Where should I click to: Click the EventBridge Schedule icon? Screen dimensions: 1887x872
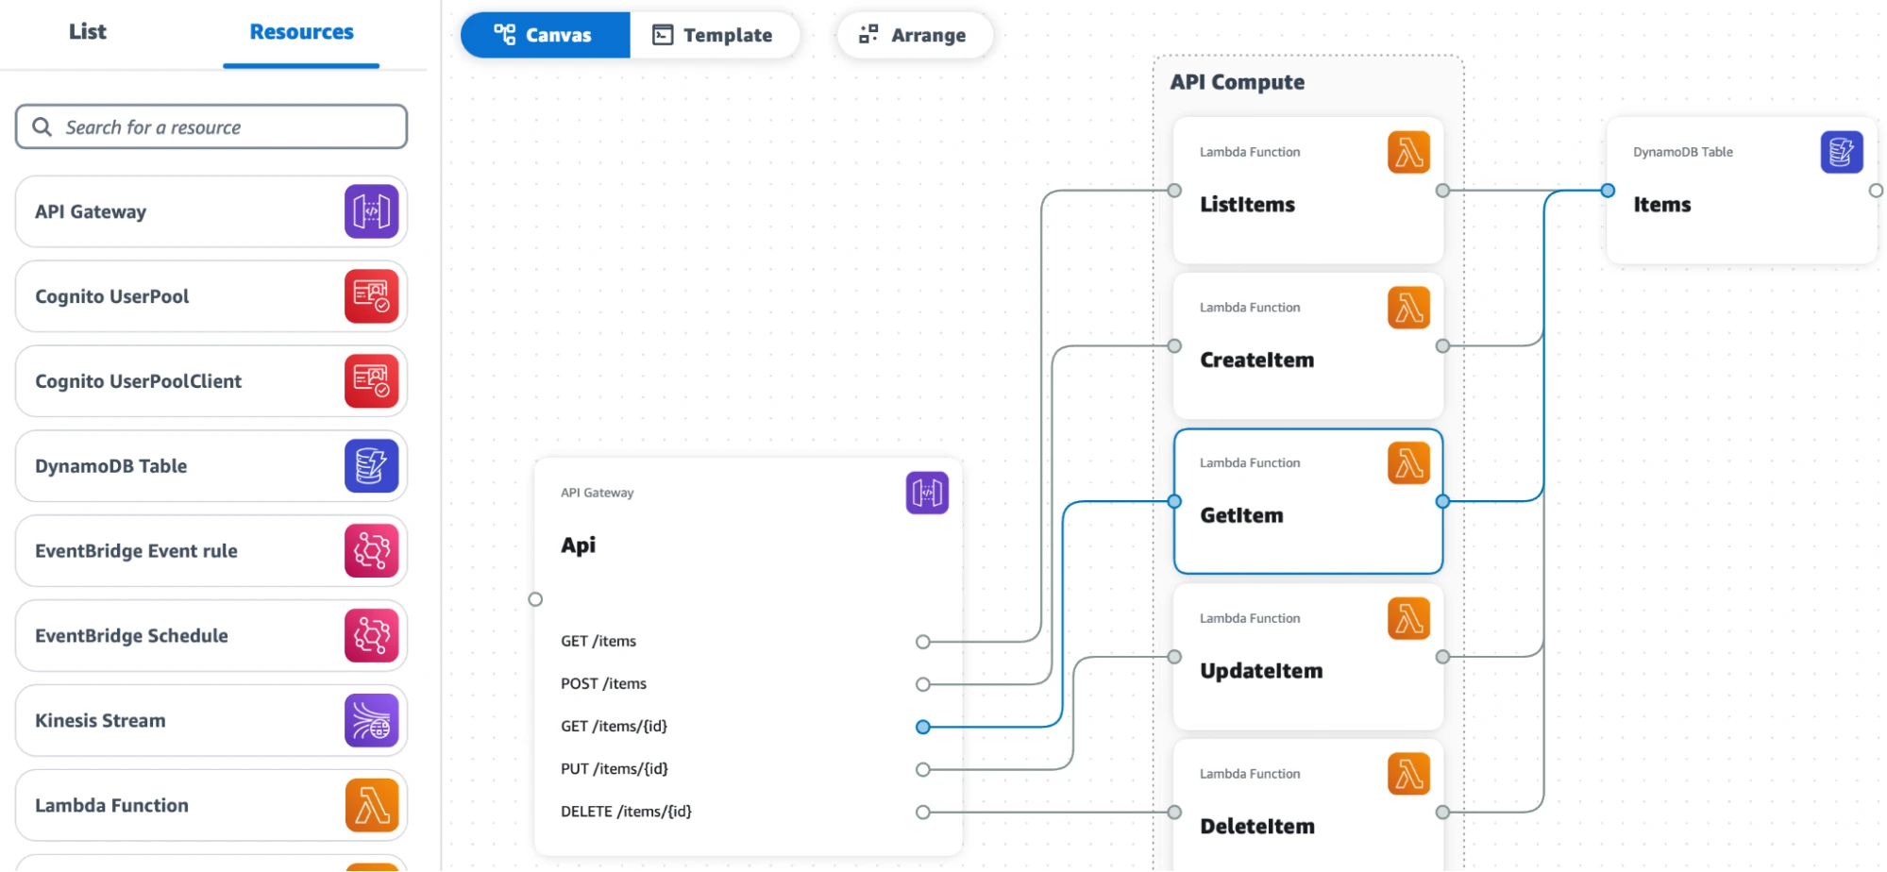coord(371,636)
